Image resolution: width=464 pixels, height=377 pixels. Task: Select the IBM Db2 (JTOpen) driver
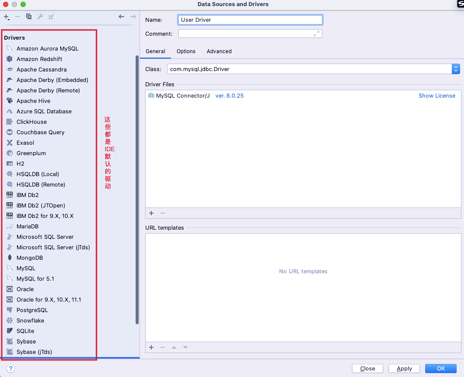[x=41, y=206]
